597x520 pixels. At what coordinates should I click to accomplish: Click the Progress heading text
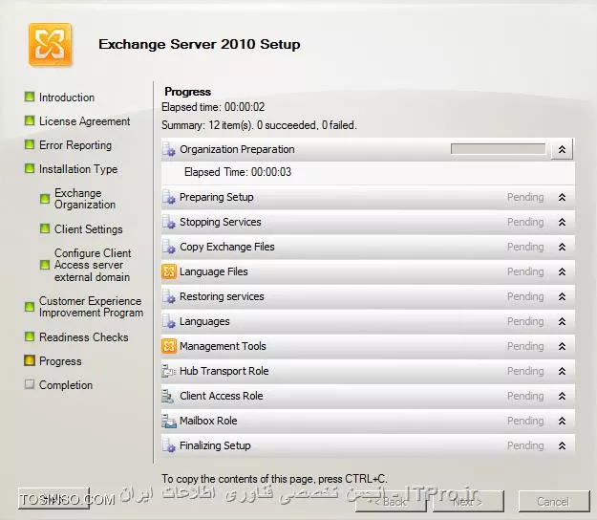pos(188,92)
